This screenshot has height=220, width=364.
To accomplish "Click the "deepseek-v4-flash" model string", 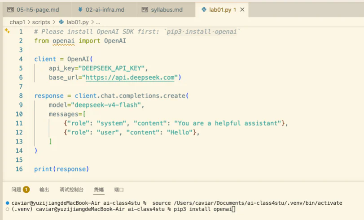I will 106,105.
